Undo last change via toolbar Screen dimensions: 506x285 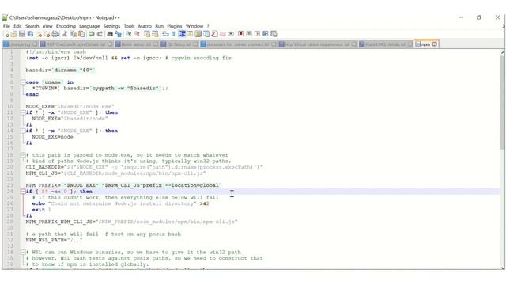point(92,34)
